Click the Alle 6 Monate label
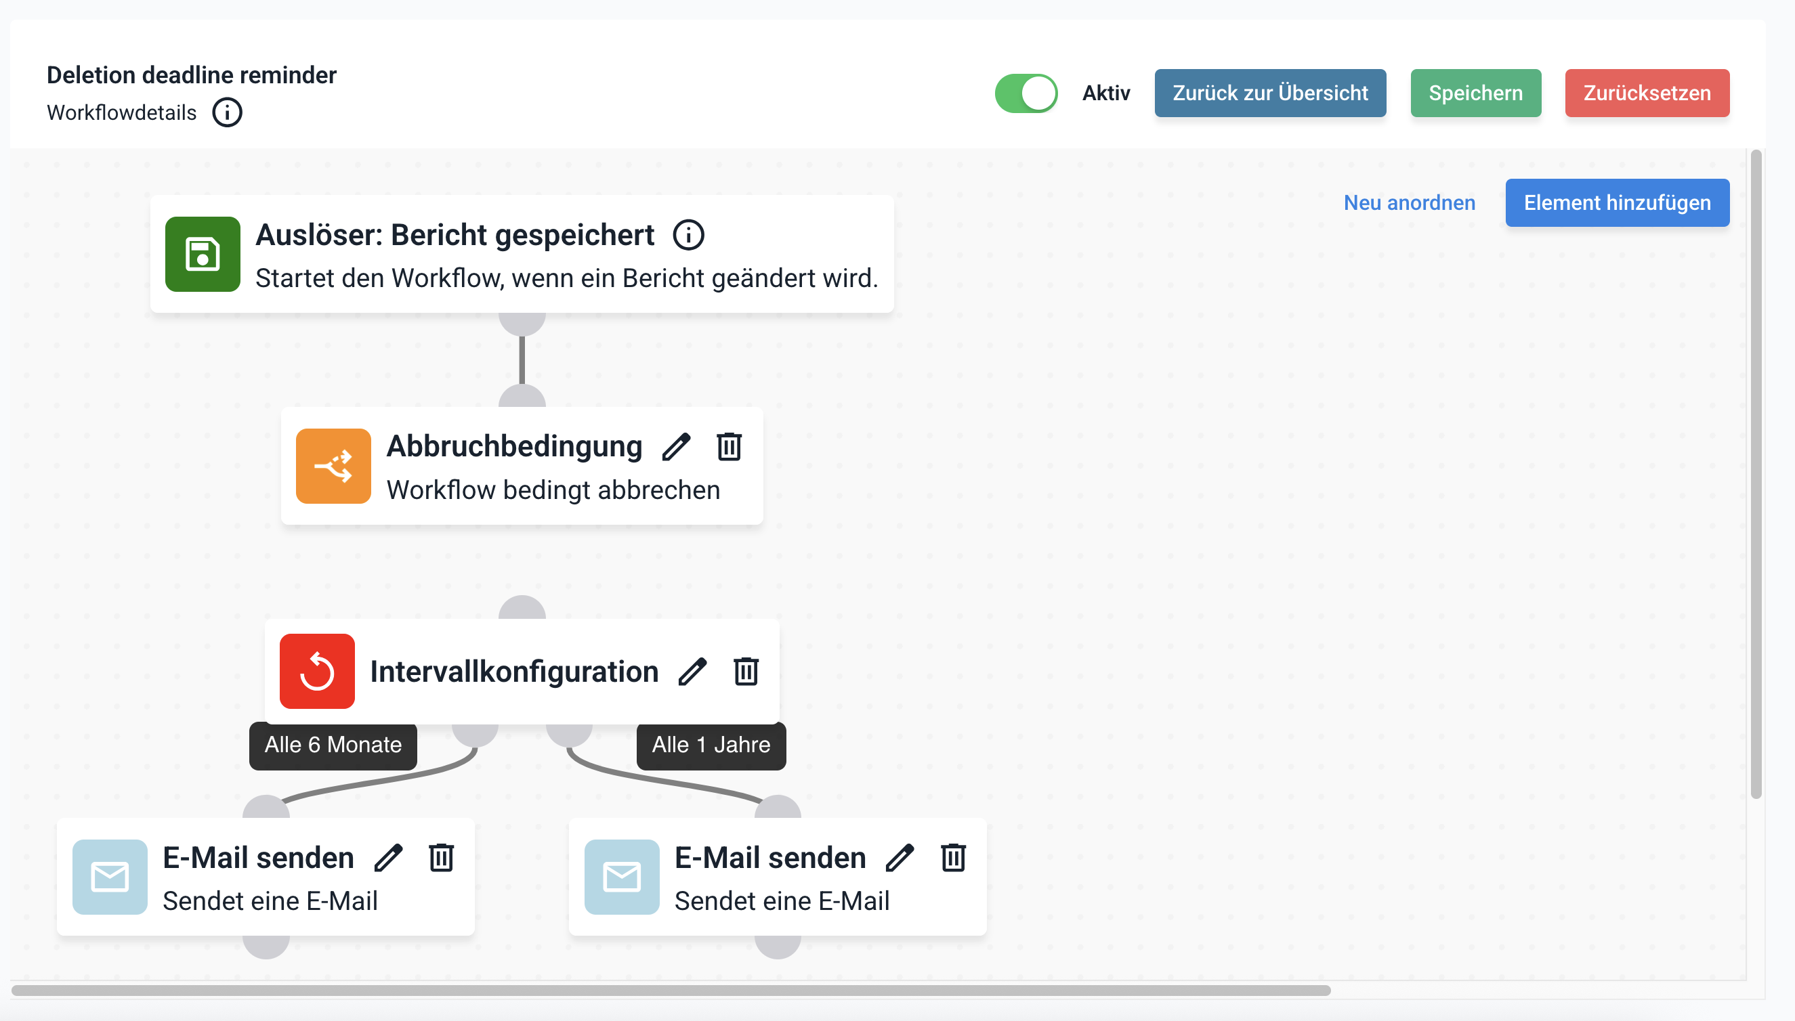The height and width of the screenshot is (1021, 1795). point(333,745)
